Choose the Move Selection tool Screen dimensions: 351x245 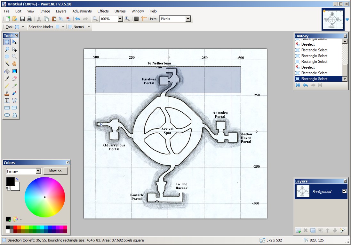coord(14,49)
